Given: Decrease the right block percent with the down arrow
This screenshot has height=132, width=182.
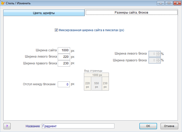Looking at the screenshot, I should (x=158, y=62).
